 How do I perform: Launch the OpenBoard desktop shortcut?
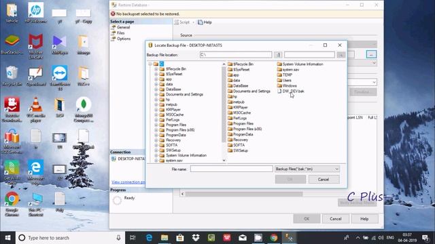pos(36,76)
